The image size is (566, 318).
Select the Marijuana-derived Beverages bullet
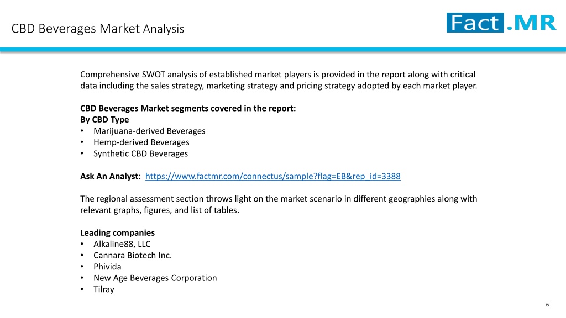149,131
